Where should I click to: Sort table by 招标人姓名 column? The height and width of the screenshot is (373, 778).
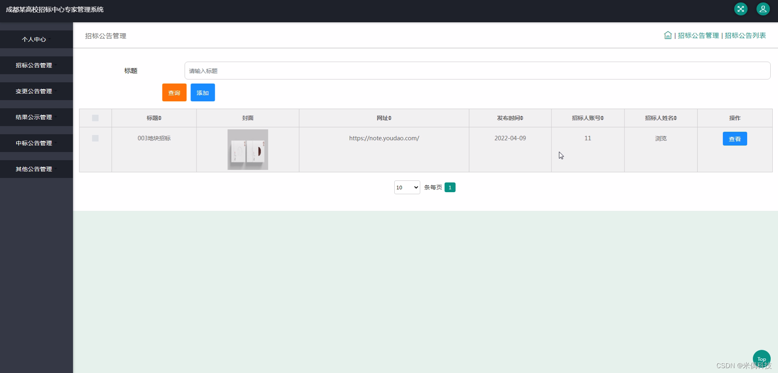pos(661,118)
